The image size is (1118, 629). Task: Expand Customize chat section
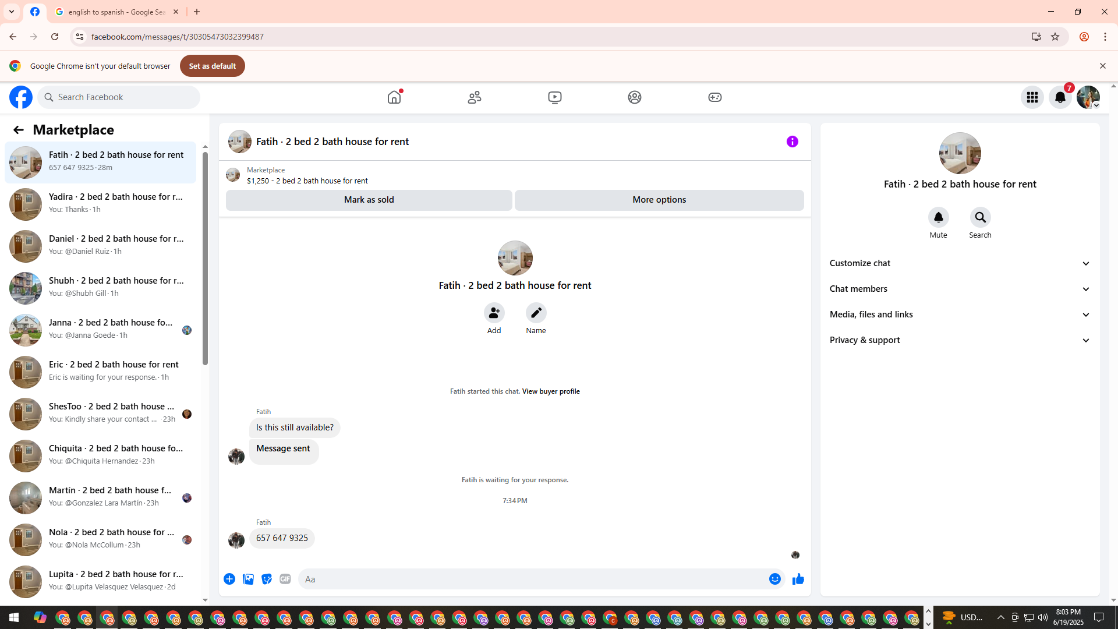[x=960, y=263]
